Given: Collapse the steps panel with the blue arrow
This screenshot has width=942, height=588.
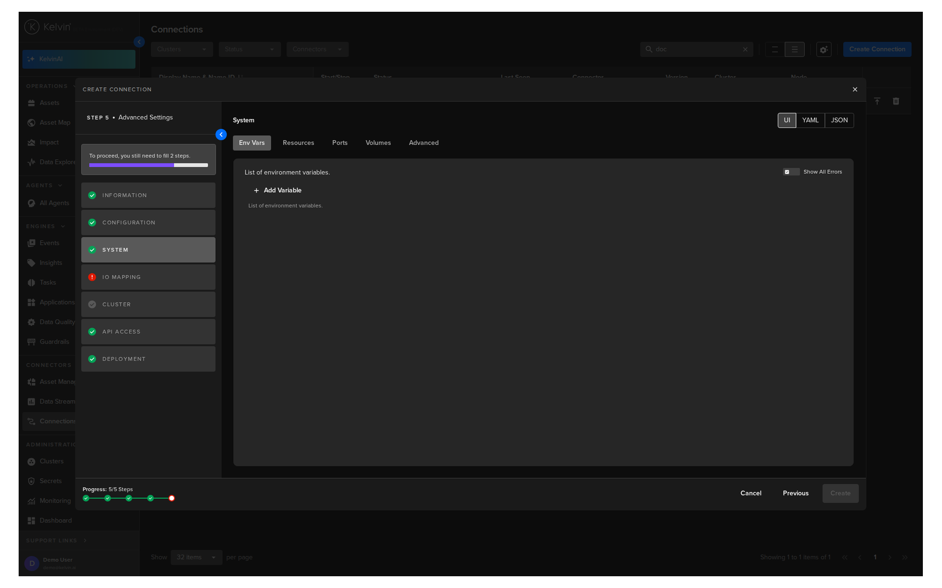Looking at the screenshot, I should click(x=221, y=135).
